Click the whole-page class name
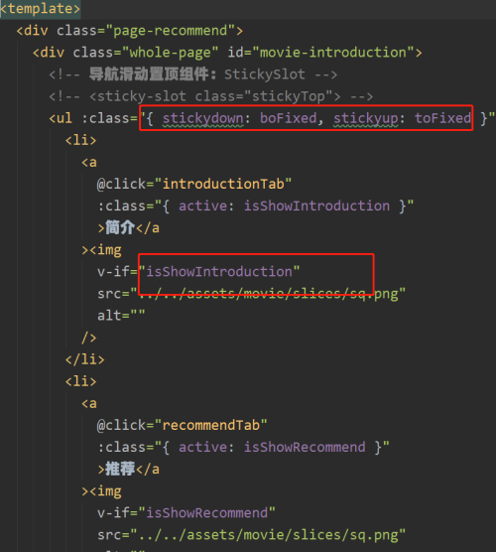 (x=171, y=53)
